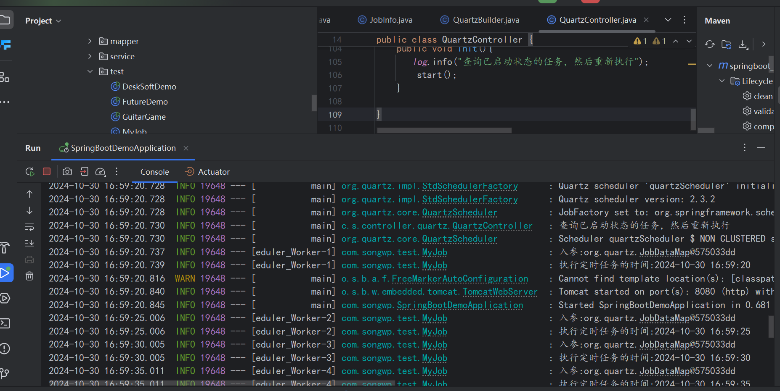The width and height of the screenshot is (780, 391).
Task: Generate sources and update Maven folders icon
Action: [x=727, y=44]
